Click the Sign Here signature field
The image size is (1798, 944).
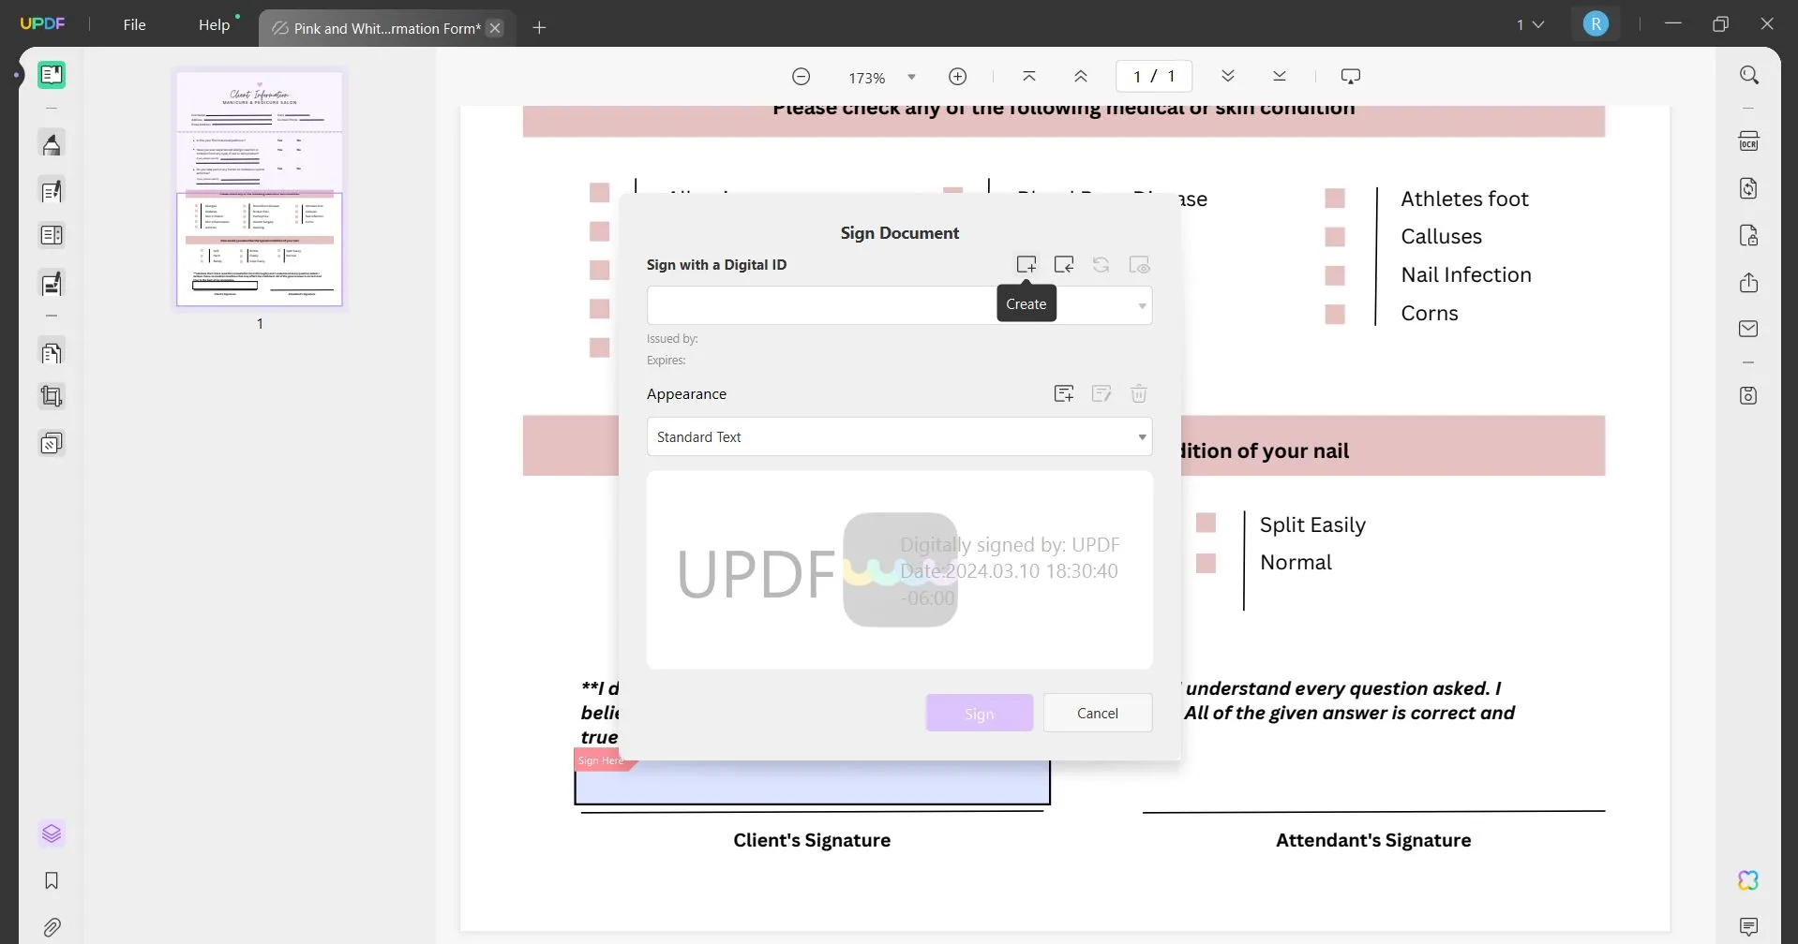812,781
